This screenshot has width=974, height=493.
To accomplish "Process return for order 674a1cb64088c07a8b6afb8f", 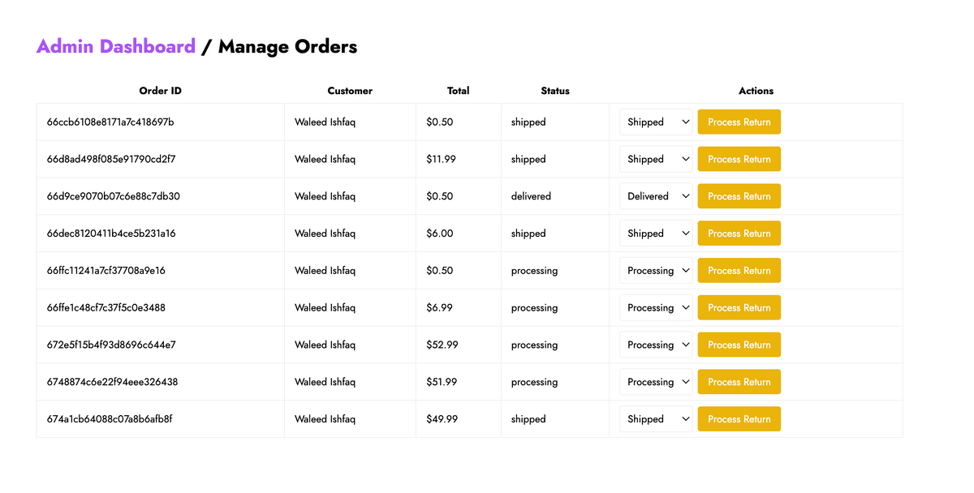I will [x=739, y=419].
